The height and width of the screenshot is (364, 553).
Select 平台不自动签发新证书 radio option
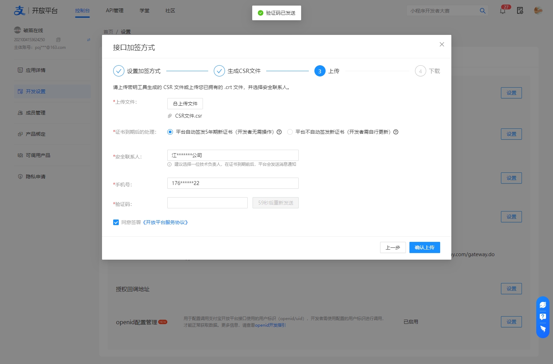coord(290,132)
